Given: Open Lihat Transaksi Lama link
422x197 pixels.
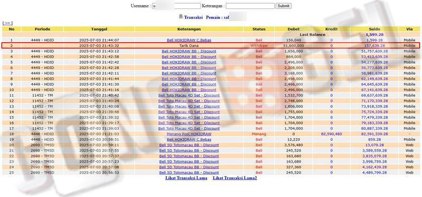Looking at the screenshot, I should click(186, 178).
